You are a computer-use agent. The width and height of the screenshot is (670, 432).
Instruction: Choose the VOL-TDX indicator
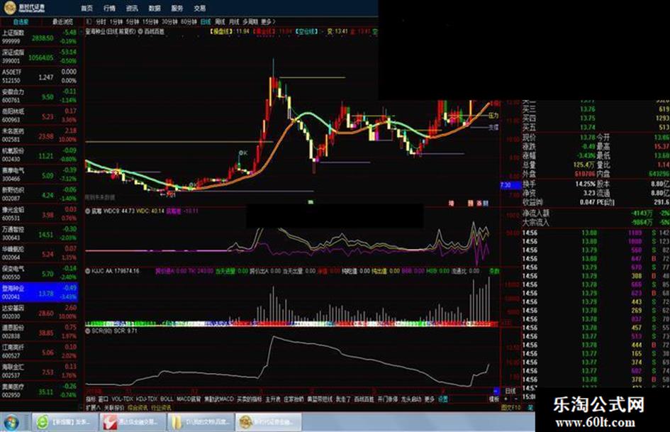tap(122, 399)
